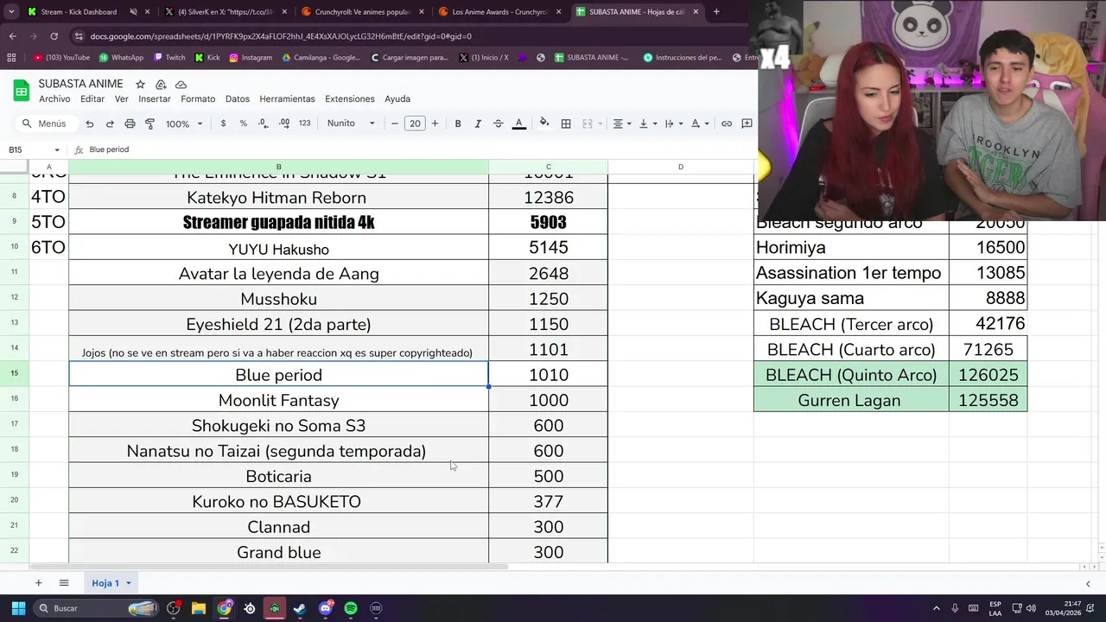Select column C header
The image size is (1106, 622).
click(x=548, y=167)
